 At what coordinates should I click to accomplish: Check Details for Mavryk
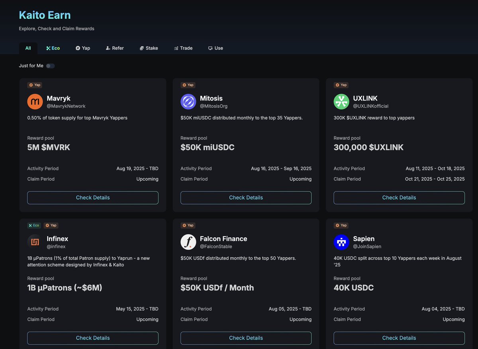[93, 198]
